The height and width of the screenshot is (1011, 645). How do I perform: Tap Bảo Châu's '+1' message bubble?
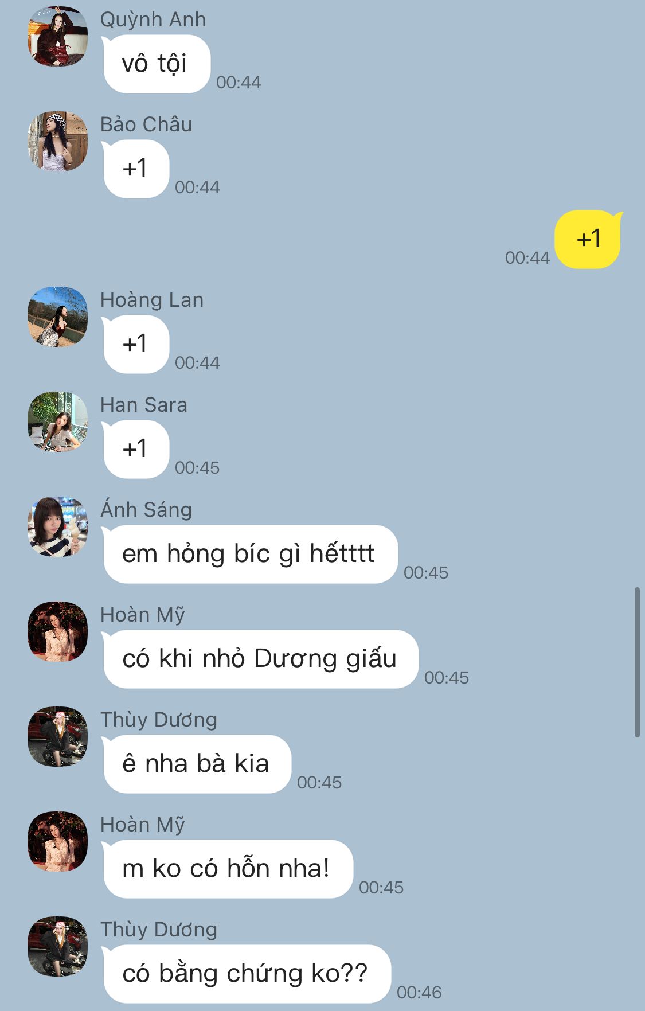pos(135,169)
